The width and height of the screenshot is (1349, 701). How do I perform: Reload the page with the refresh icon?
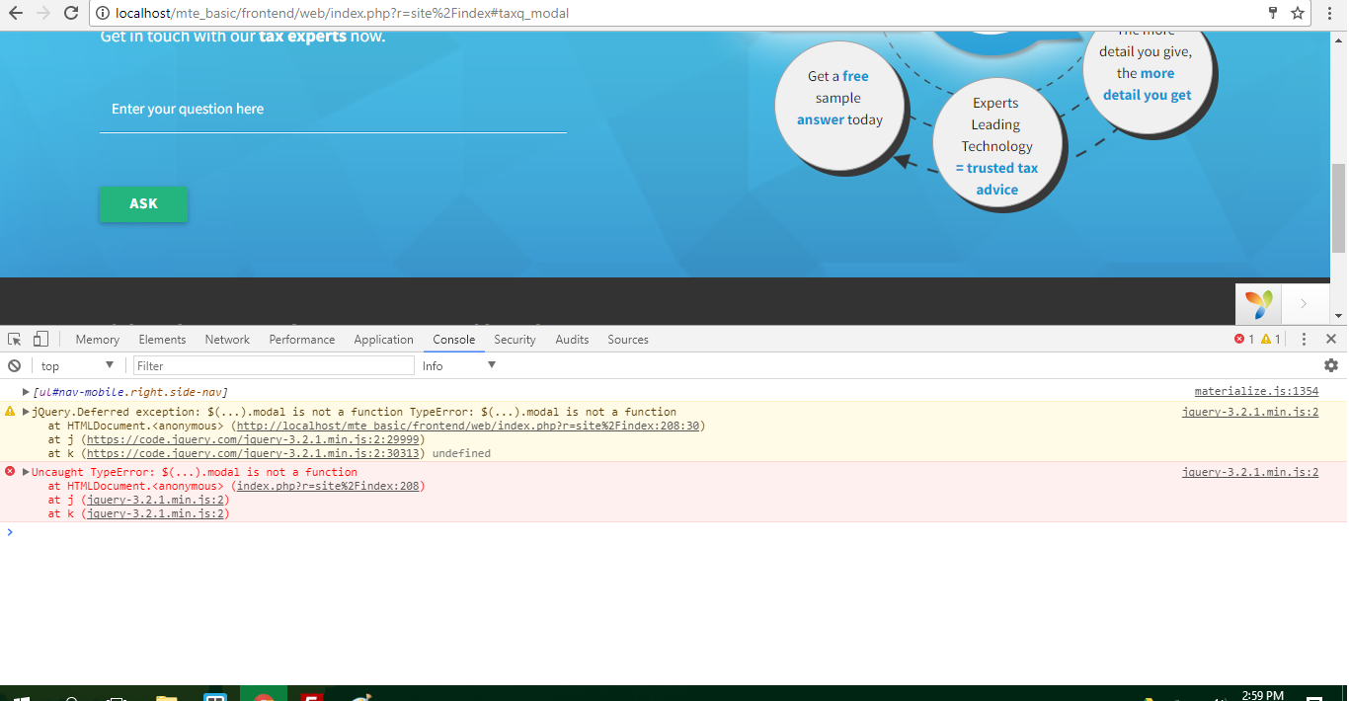(x=69, y=14)
